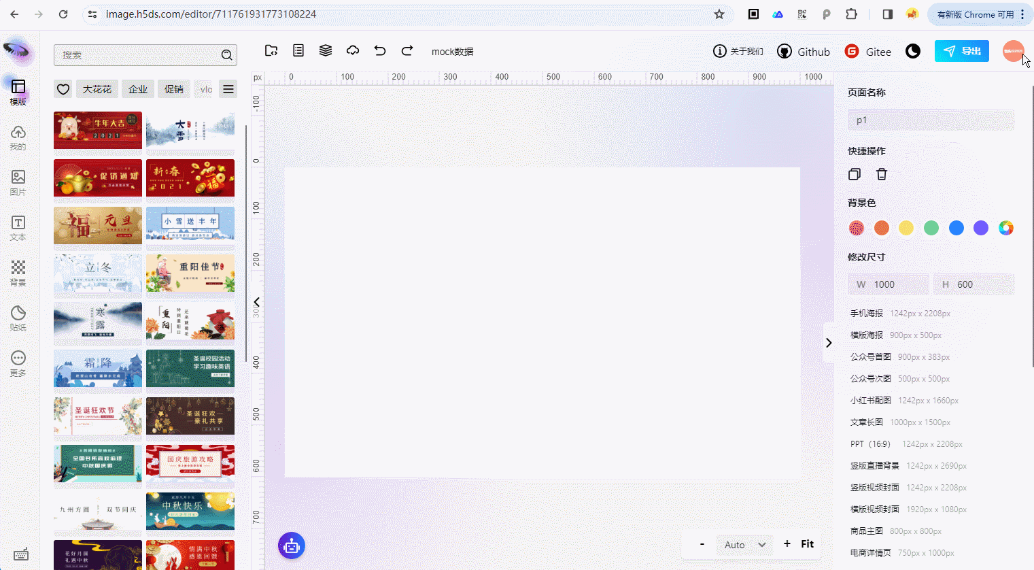
Task: Open the 图片 images panel
Action: point(18,182)
